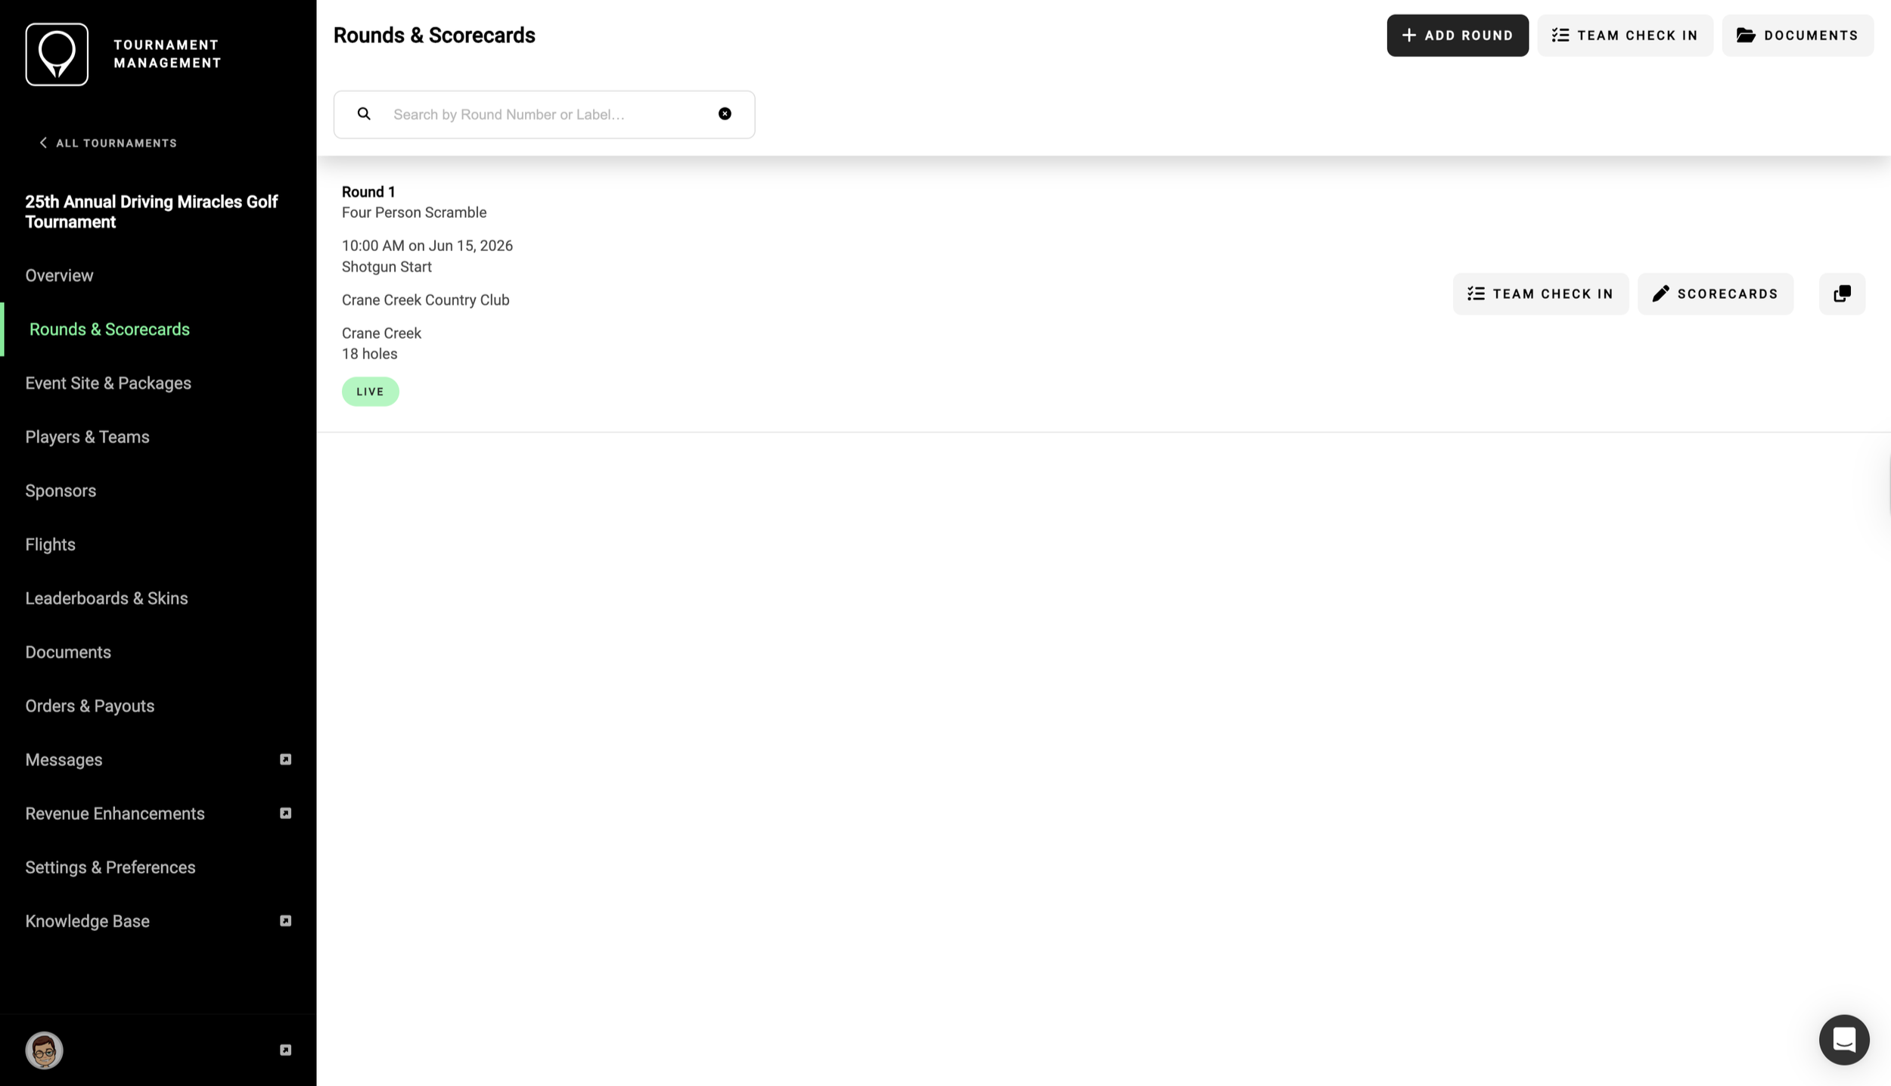Click external link icon beside Revenue Enhancements
This screenshot has height=1086, width=1891.
coord(285,813)
